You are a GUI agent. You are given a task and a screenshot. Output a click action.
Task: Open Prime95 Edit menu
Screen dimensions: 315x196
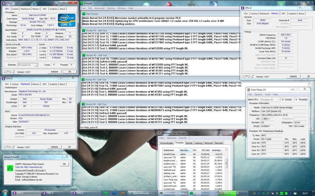point(90,8)
